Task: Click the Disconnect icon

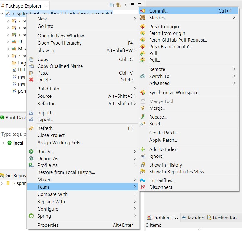Action: pos(143,187)
